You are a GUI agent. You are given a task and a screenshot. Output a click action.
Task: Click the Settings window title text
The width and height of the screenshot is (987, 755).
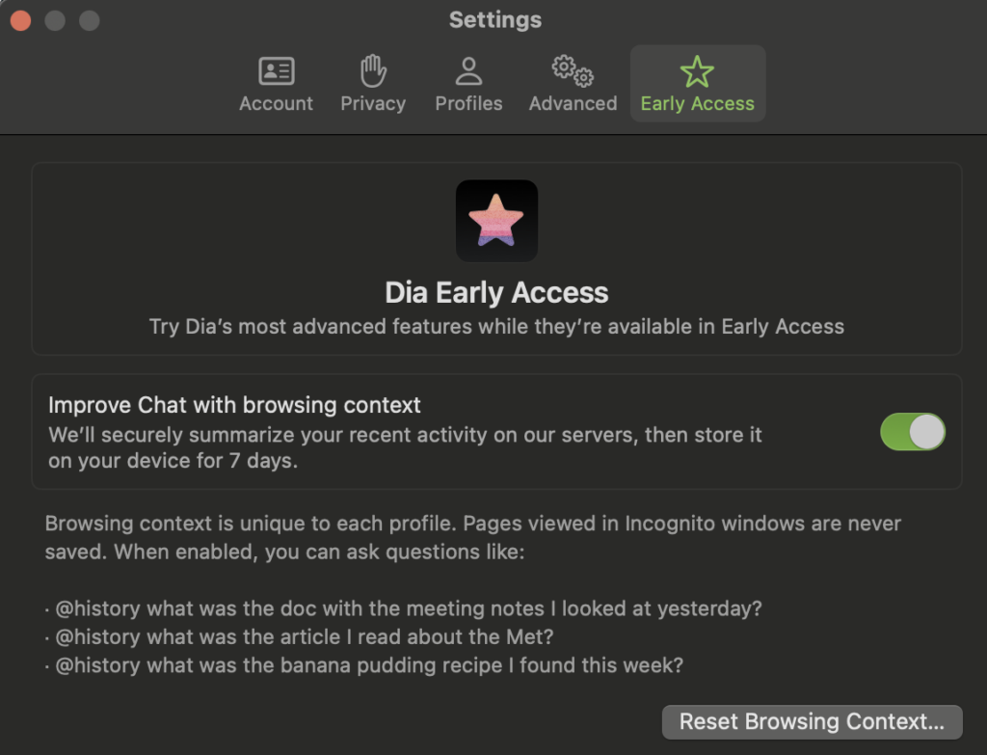[x=495, y=19]
